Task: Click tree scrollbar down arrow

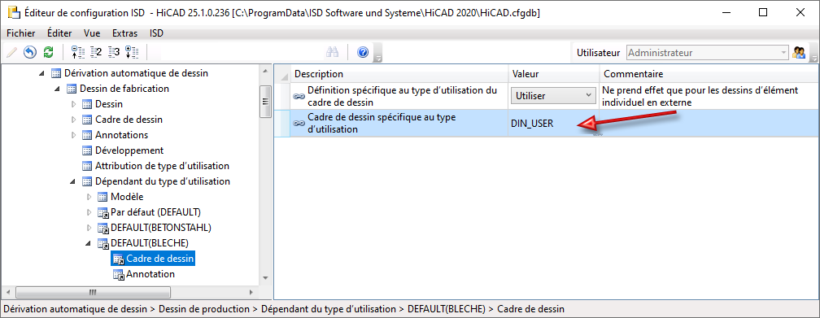Action: click(x=265, y=277)
